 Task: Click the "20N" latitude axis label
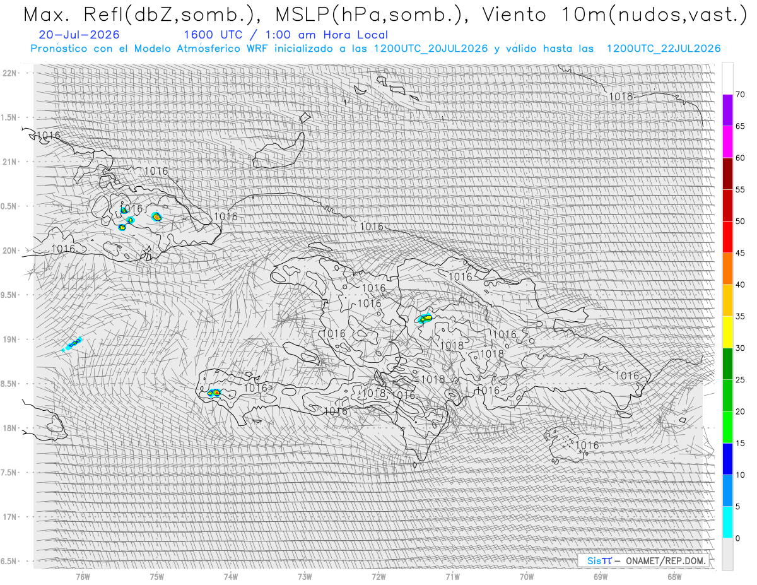(x=9, y=251)
